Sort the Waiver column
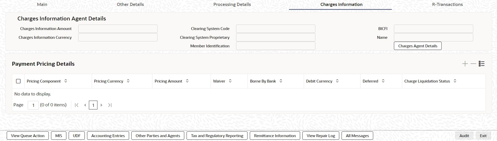This screenshot has width=497, height=141. (x=230, y=81)
